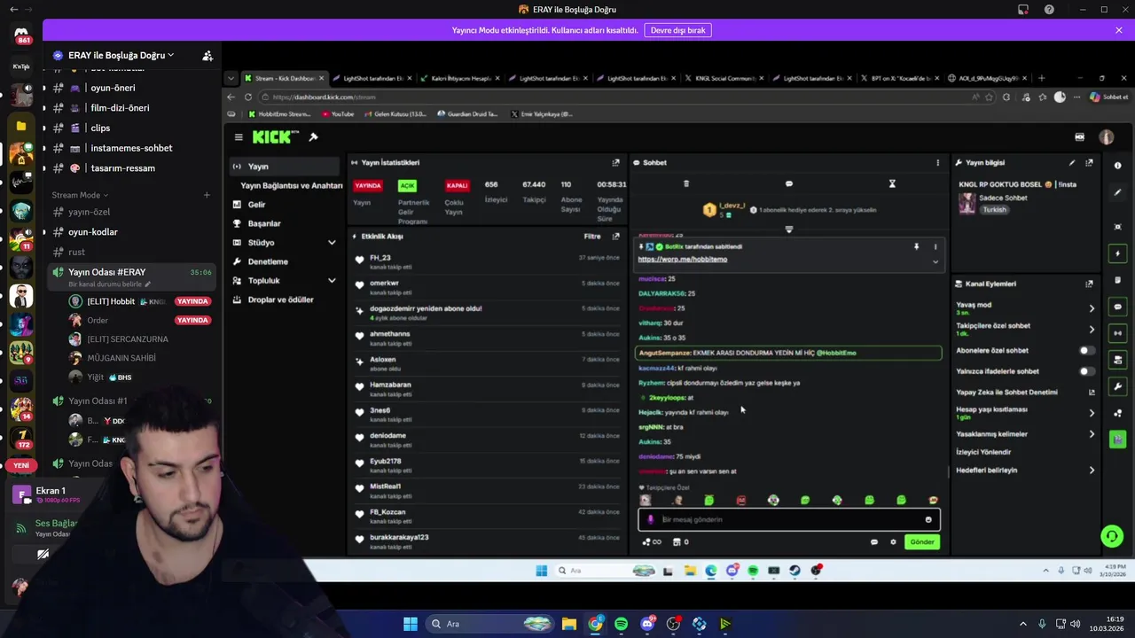Image resolution: width=1135 pixels, height=638 pixels.
Task: Open the rust channel
Action: click(x=76, y=252)
